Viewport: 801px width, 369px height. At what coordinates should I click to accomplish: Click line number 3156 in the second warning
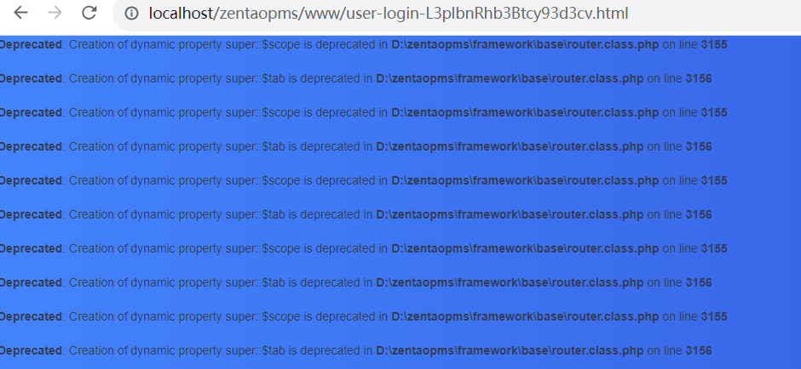coord(698,78)
